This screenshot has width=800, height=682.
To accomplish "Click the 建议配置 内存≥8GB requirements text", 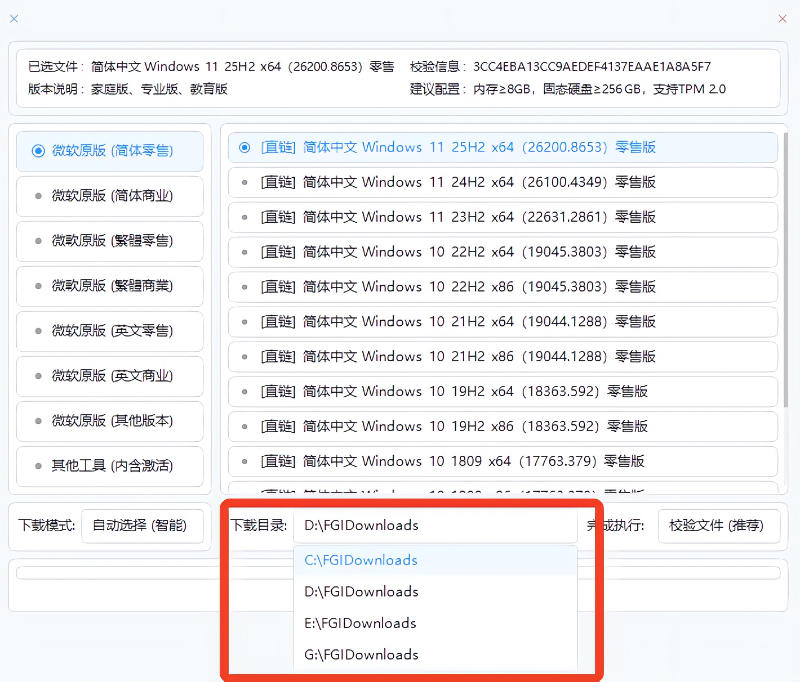I will [568, 89].
